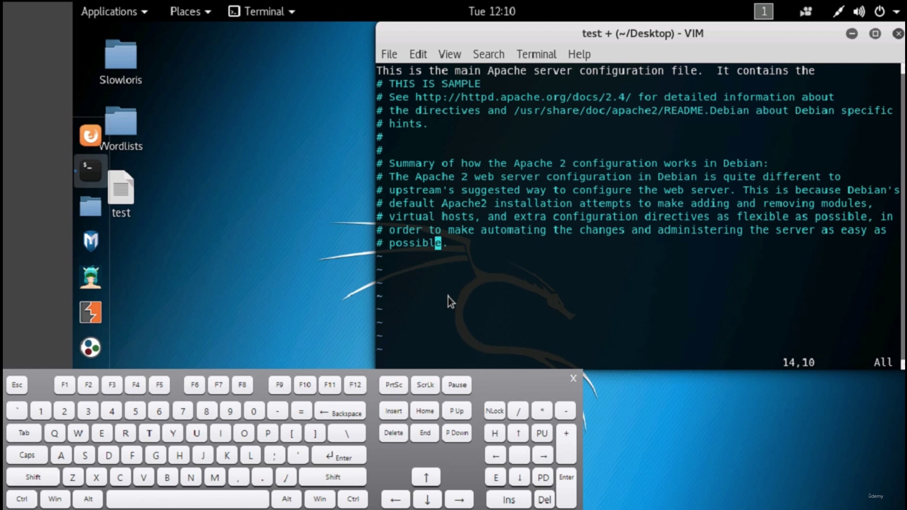Click the pen-shaped icon in the top bar
This screenshot has height=510, width=907.
click(838, 11)
